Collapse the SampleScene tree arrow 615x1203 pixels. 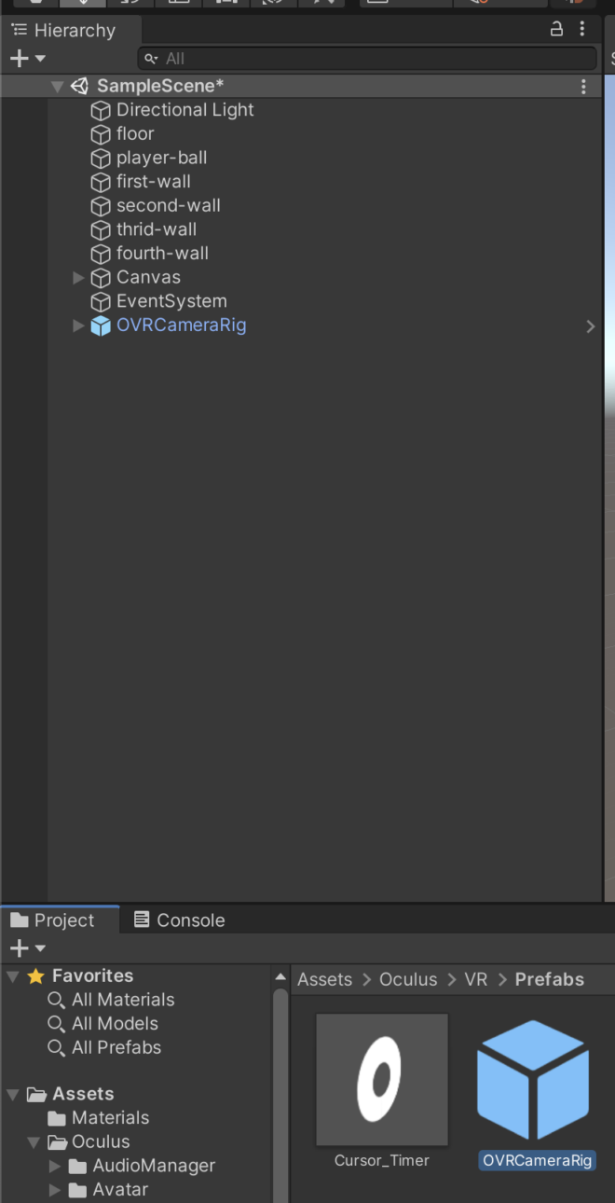point(58,87)
